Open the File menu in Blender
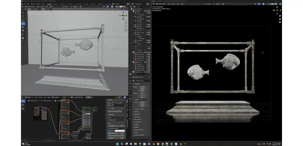 [24, 4]
